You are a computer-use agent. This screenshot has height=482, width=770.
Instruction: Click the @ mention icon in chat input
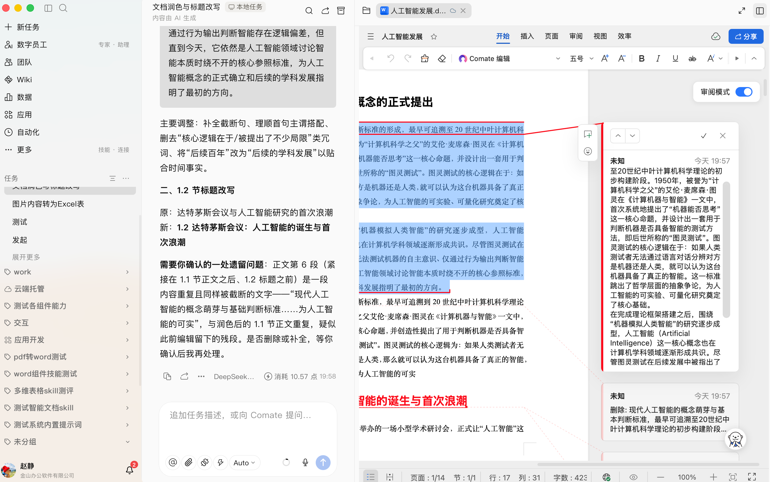pyautogui.click(x=173, y=462)
